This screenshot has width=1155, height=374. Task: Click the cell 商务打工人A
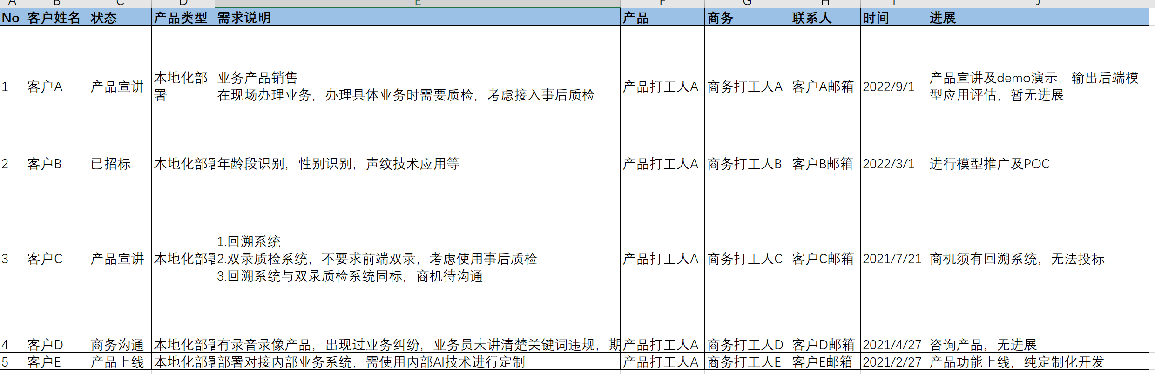pos(747,86)
